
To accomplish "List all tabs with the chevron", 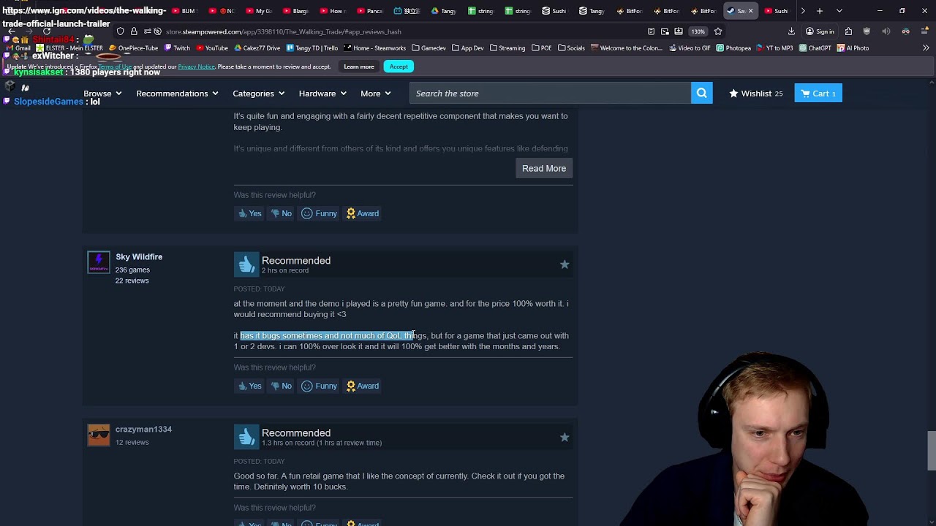I will (x=839, y=11).
